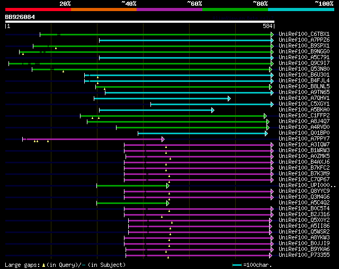
Task: Click the yellow query gap marker under UniRef100_Q53N80
Action: (63, 71)
